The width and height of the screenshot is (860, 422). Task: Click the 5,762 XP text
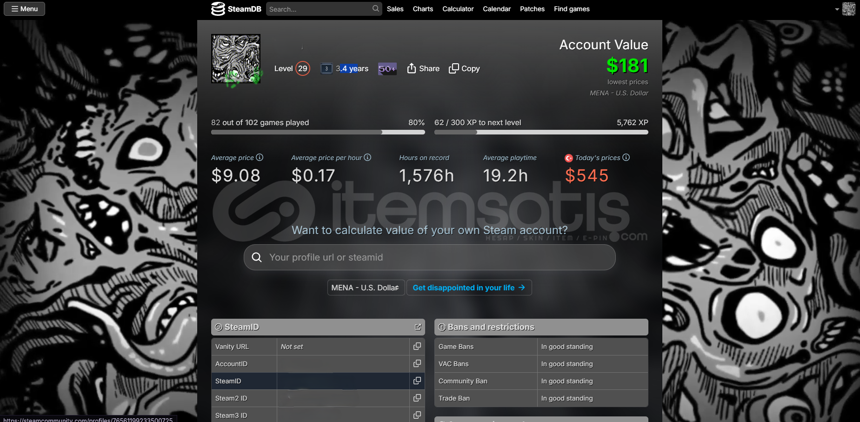click(x=632, y=122)
